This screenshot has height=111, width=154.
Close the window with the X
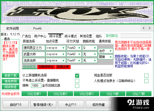[150, 4]
